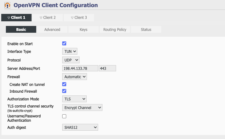Open the Interface Type TUN dropdown
The width and height of the screenshot is (225, 139).
[x=70, y=51]
